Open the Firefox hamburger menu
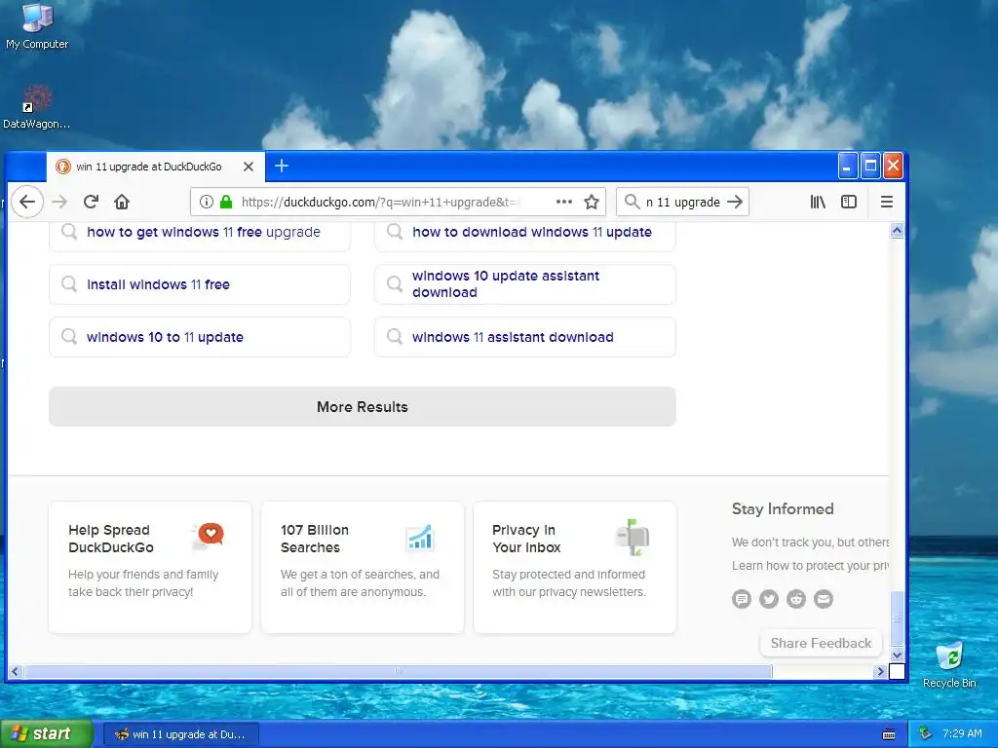Screen dimensions: 998x748 (x=887, y=202)
